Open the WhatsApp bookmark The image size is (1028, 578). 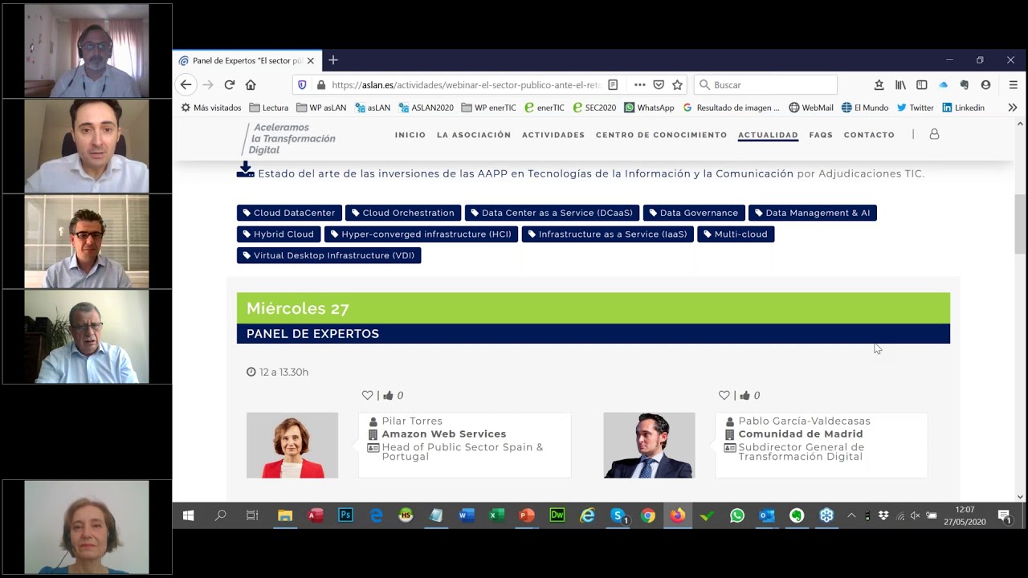pos(649,108)
